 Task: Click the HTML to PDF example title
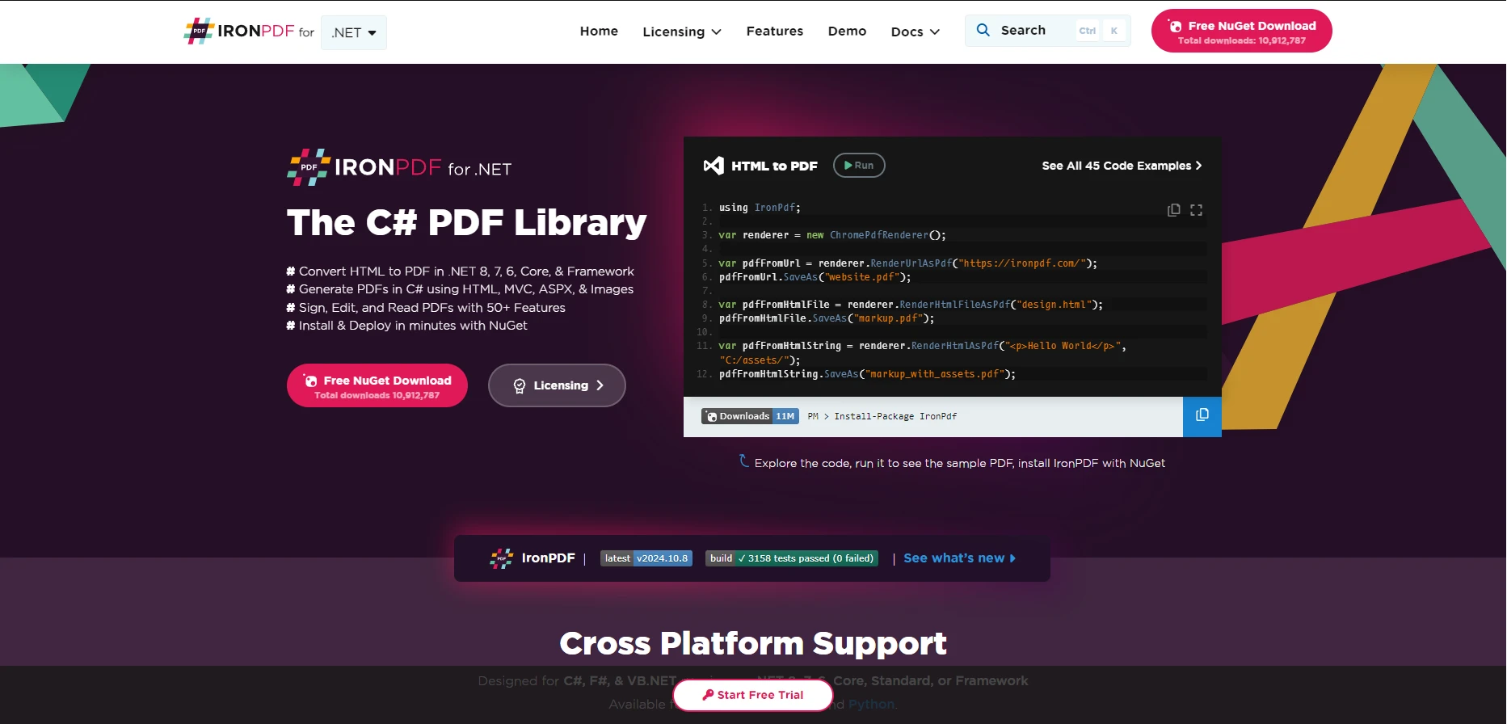click(774, 166)
